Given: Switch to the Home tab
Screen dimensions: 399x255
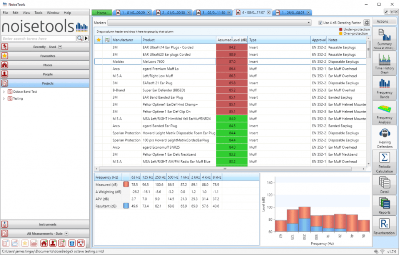Looking at the screenshot, I should (102, 12).
